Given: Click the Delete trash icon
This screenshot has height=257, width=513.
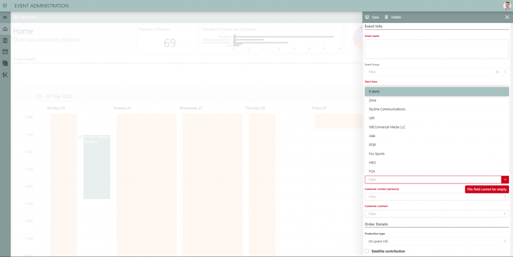Looking at the screenshot, I should click(386, 17).
